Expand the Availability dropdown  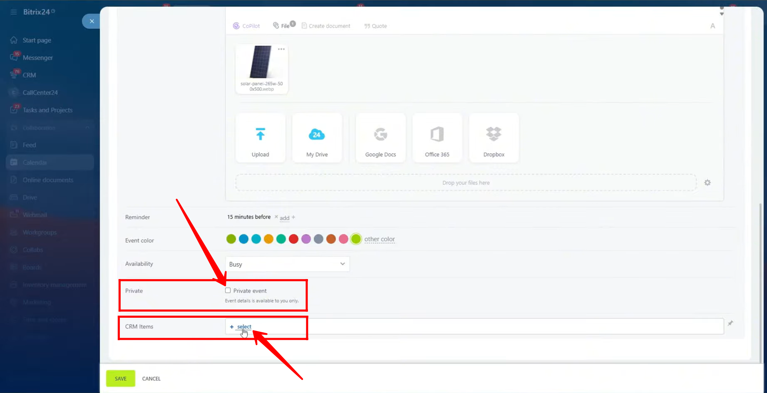pos(287,264)
